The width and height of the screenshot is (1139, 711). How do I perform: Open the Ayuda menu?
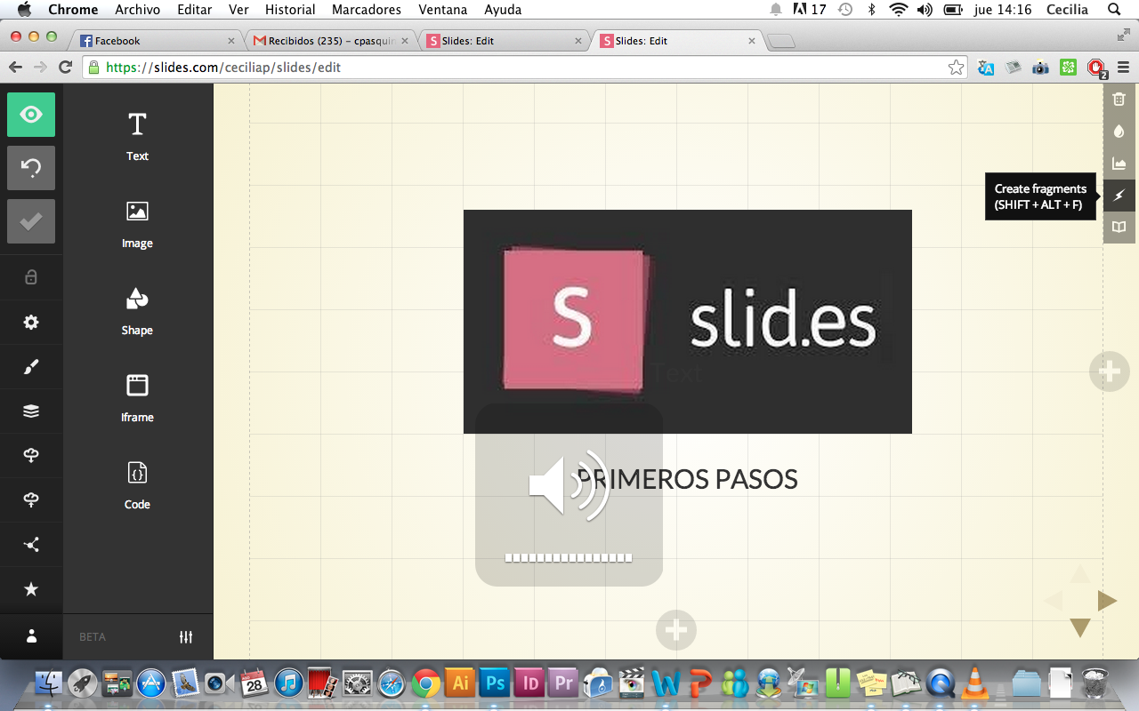click(x=504, y=10)
